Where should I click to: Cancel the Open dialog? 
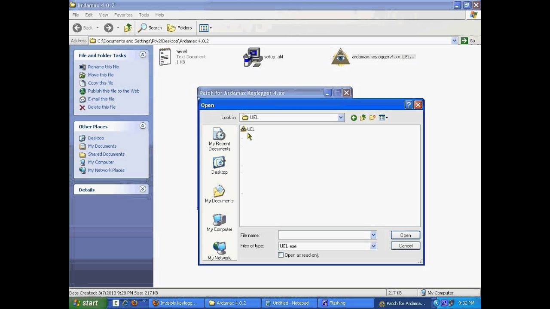click(406, 246)
